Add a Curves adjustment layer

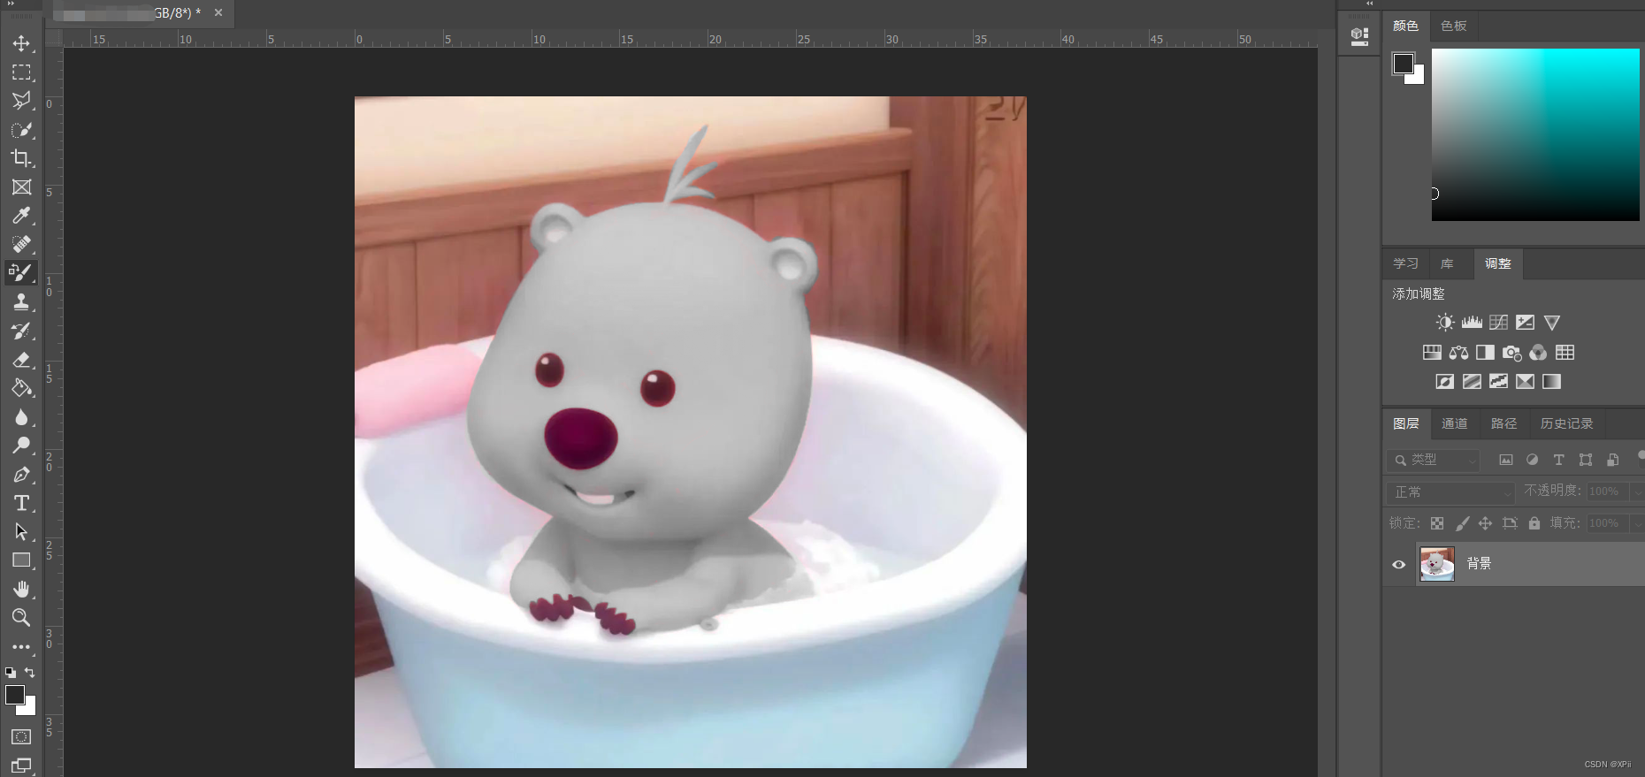1498,323
